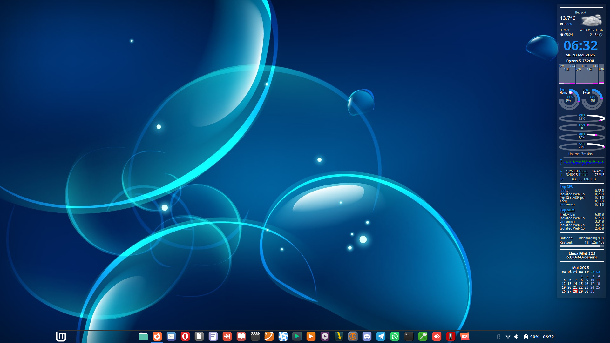The height and width of the screenshot is (343, 610).
Task: Click date 28 in Conky calendar
Action: (x=575, y=291)
